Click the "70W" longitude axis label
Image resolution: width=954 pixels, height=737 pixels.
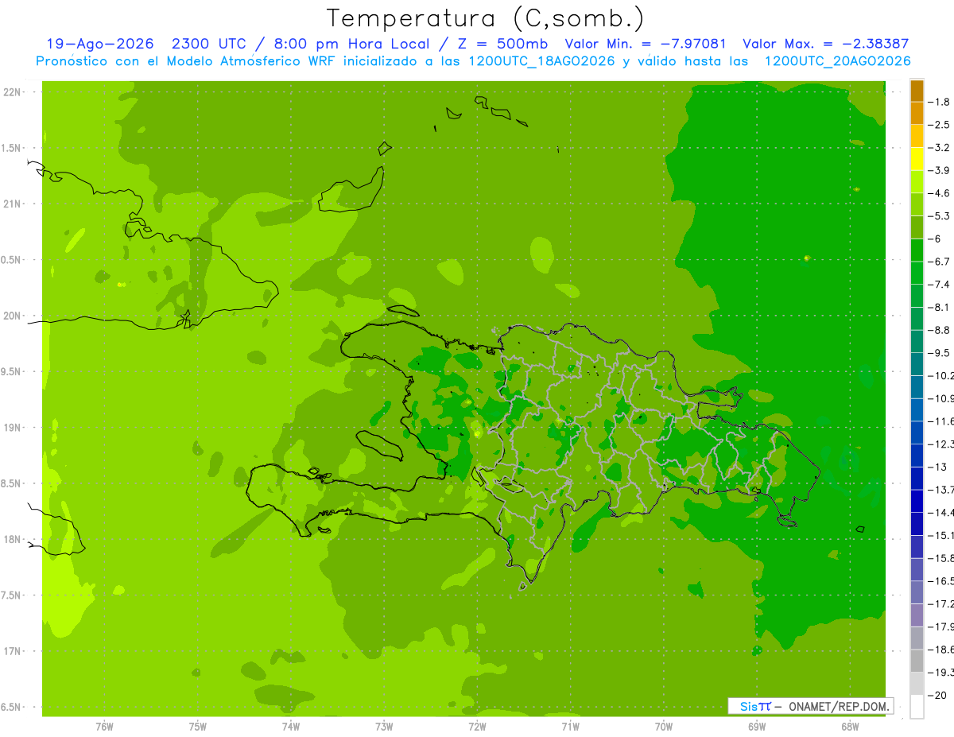(664, 725)
